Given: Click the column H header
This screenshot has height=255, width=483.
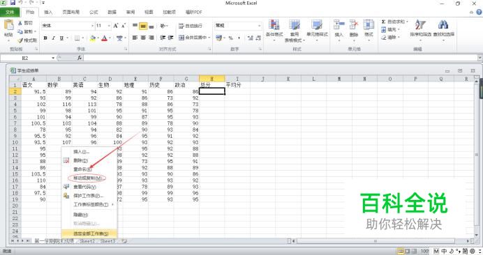Looking at the screenshot, I should [x=211, y=79].
